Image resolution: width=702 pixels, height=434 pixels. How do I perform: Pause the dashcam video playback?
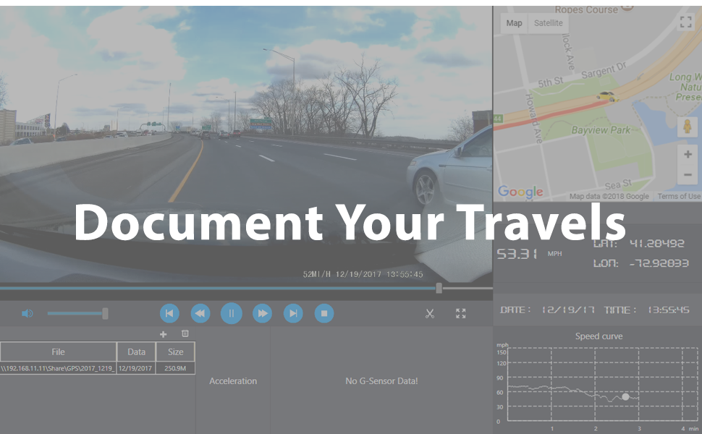tap(232, 313)
